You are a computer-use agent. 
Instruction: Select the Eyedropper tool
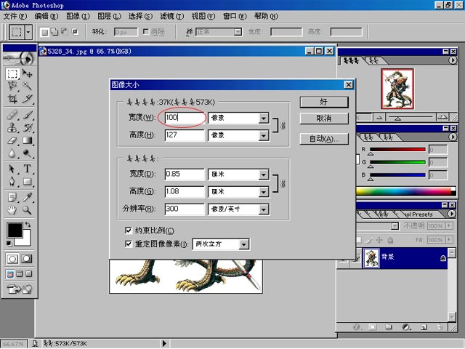28,197
